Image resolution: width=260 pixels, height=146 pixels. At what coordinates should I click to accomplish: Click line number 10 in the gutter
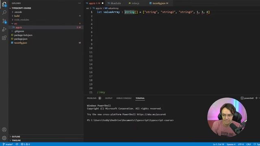coord(91,48)
